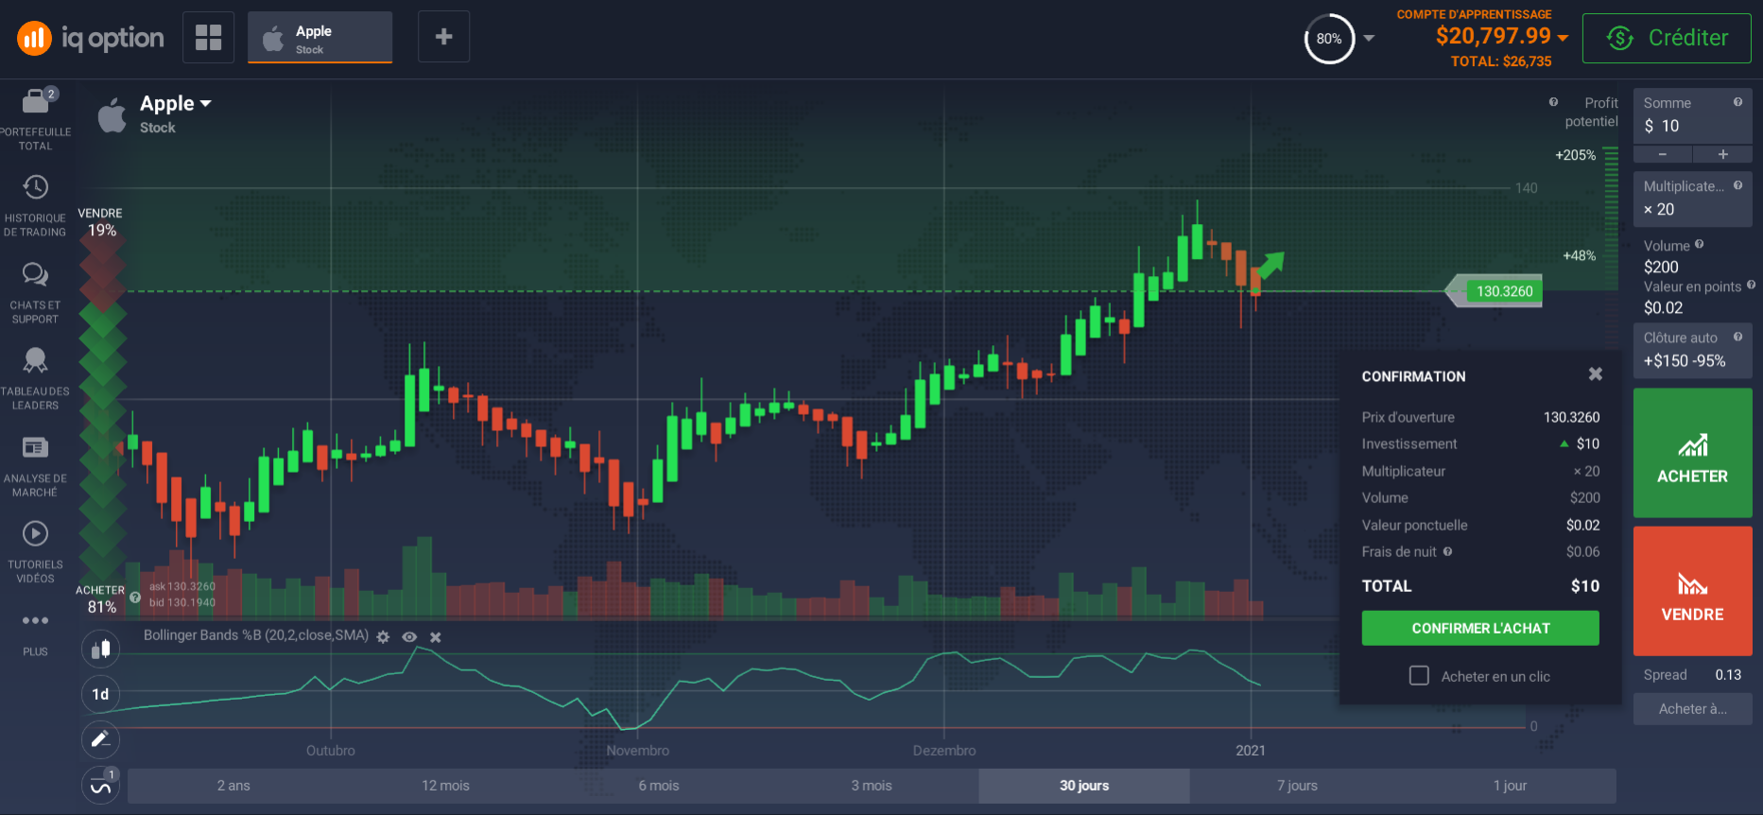Click the IQ Option logo
Image resolution: width=1763 pixels, height=815 pixels.
[x=90, y=38]
